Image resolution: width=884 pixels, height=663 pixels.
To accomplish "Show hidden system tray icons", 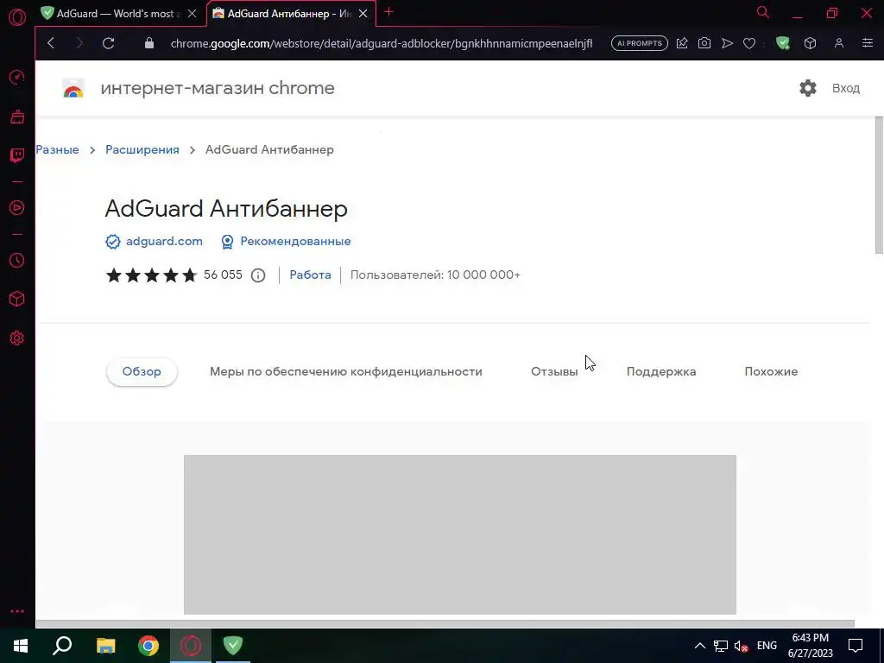I will (x=699, y=646).
